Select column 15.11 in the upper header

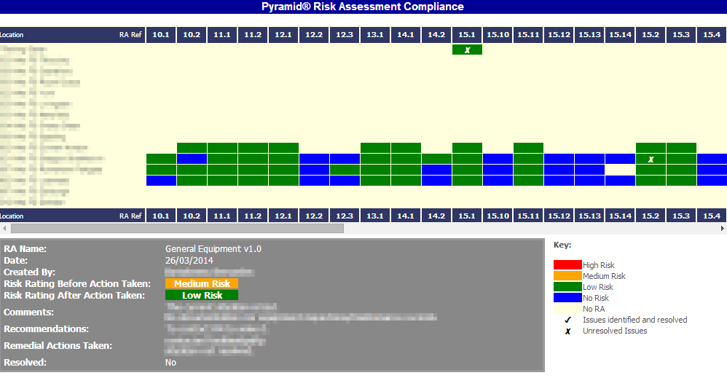coord(528,35)
